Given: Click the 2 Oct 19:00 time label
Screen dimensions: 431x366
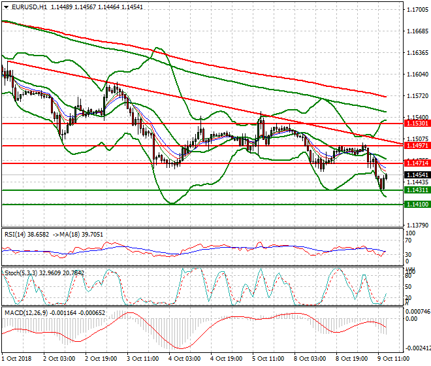Looking at the screenshot, I should click(x=101, y=359).
